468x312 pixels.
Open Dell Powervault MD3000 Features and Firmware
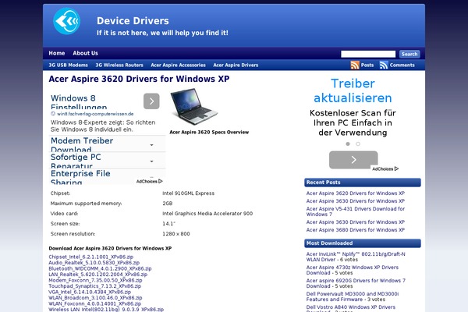pyautogui.click(x=353, y=296)
